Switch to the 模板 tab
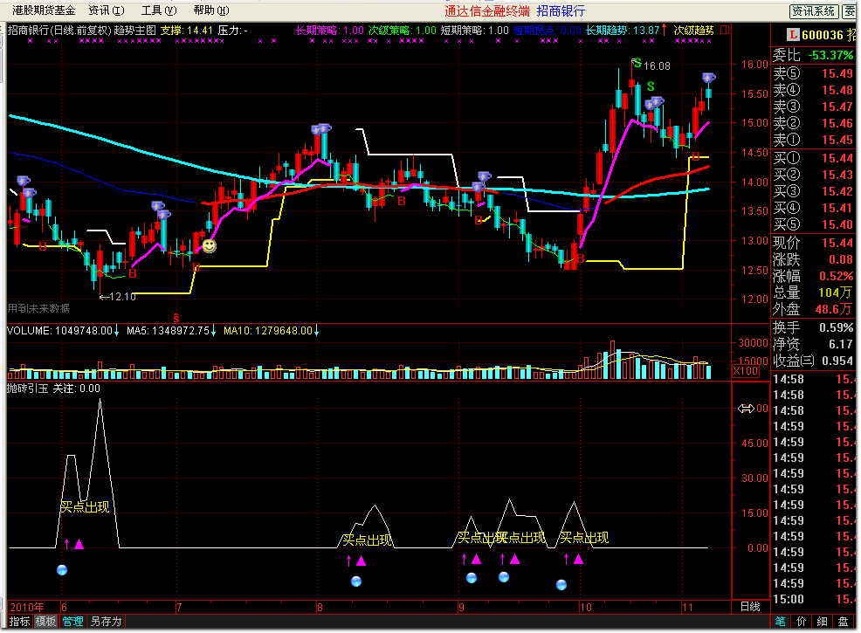 [45, 621]
